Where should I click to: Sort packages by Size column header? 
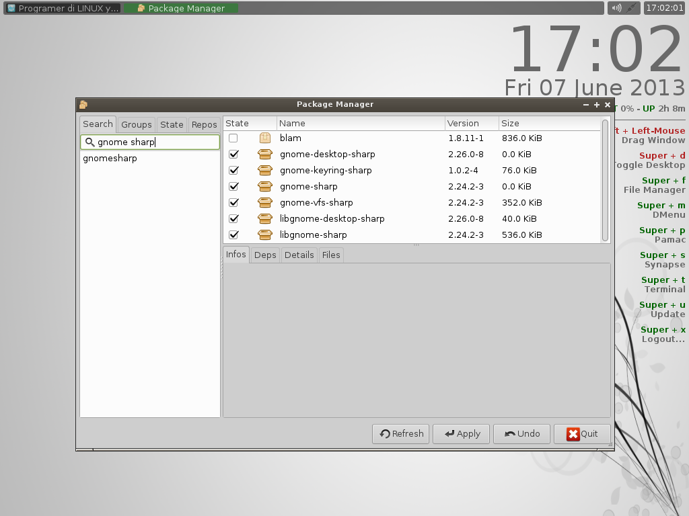[x=548, y=124]
